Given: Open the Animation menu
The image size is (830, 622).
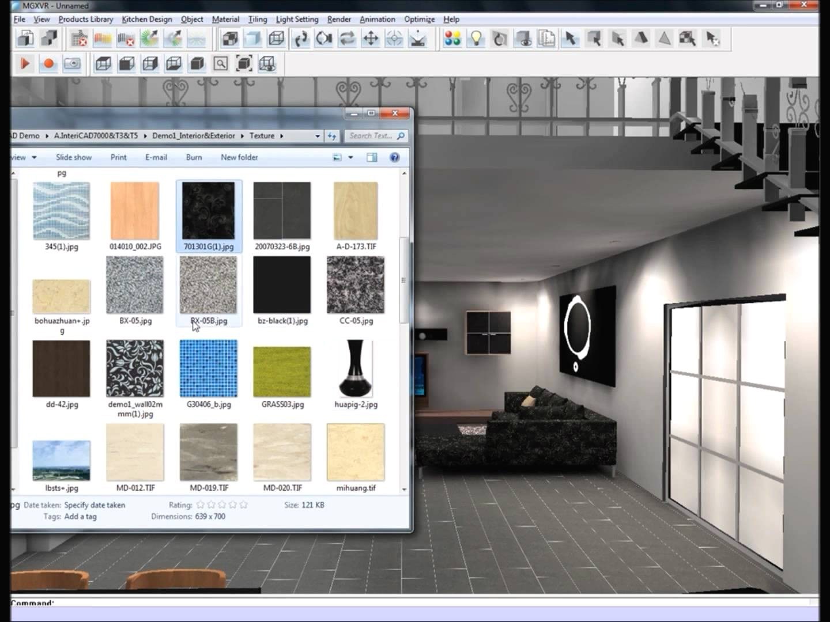Looking at the screenshot, I should tap(378, 19).
